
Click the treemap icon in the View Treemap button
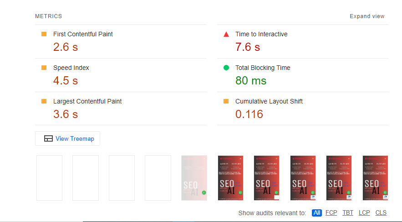pos(48,138)
